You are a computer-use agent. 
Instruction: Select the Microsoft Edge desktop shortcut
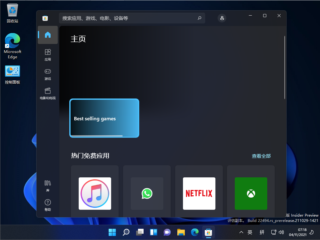(12, 46)
